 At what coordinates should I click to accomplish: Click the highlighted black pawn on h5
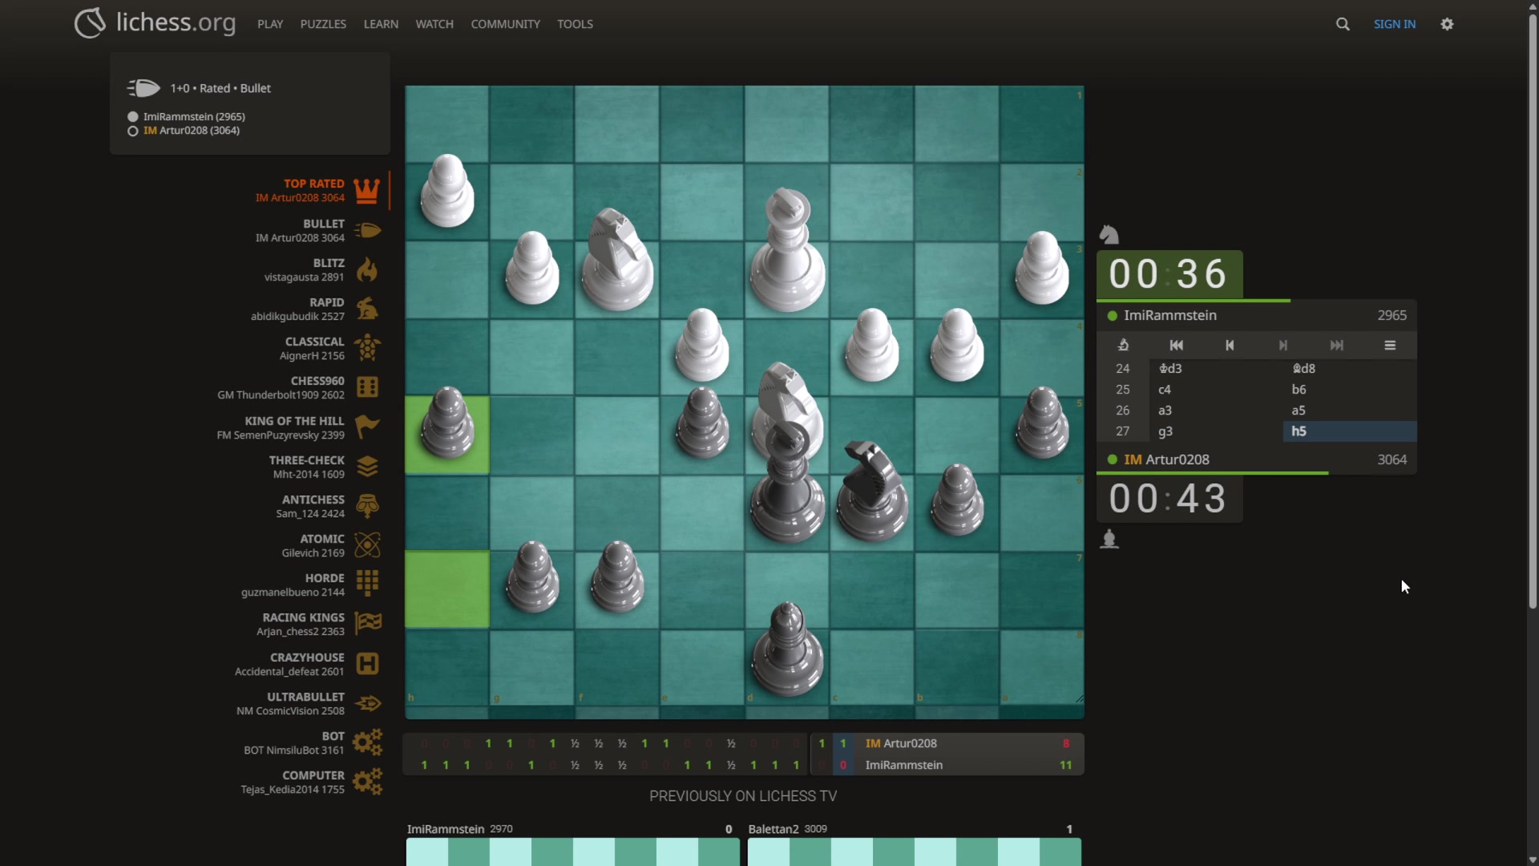(447, 423)
